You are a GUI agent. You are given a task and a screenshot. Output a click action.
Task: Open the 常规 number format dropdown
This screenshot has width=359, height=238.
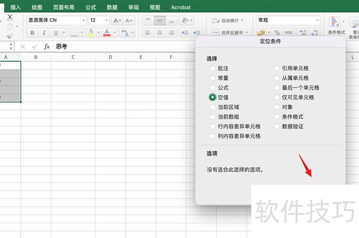(x=317, y=21)
